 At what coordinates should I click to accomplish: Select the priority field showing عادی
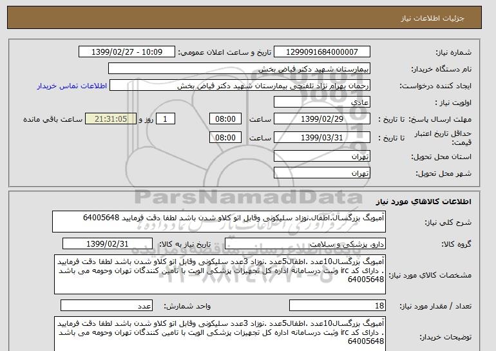pyautogui.click(x=321, y=102)
